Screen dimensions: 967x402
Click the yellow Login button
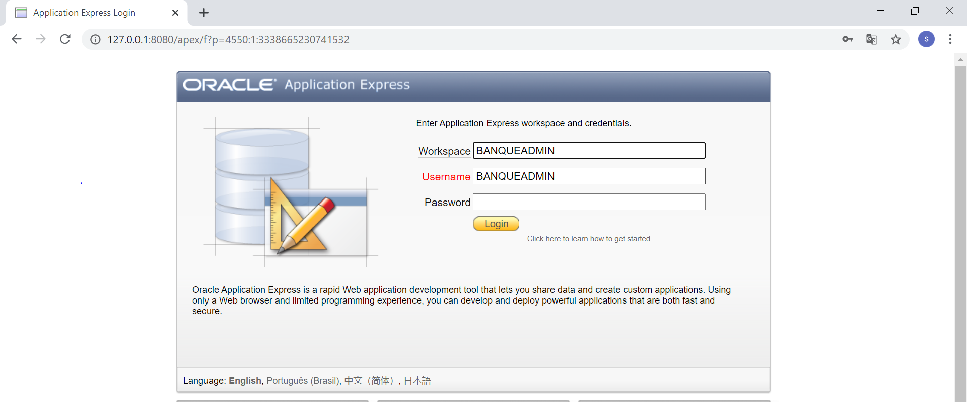coord(496,224)
